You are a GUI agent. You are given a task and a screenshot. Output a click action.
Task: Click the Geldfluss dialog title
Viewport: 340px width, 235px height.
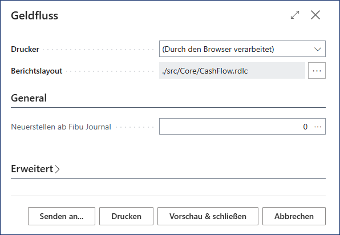click(x=34, y=15)
